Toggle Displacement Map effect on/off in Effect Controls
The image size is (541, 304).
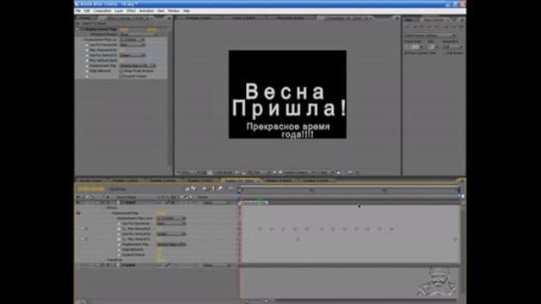pyautogui.click(x=82, y=30)
